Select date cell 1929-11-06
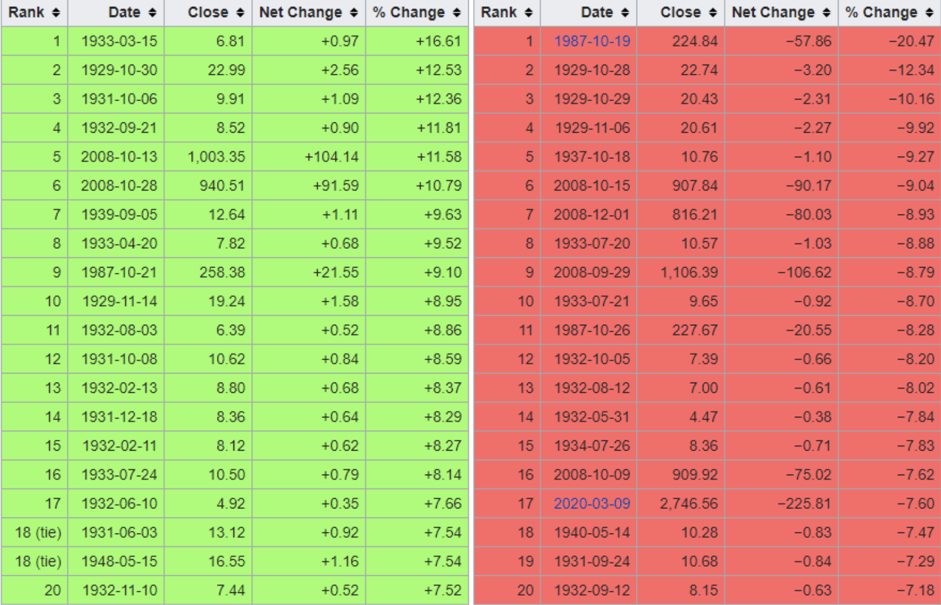The height and width of the screenshot is (605, 941). pos(589,128)
